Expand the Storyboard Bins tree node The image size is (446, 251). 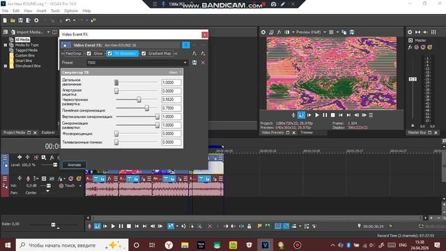(5, 66)
